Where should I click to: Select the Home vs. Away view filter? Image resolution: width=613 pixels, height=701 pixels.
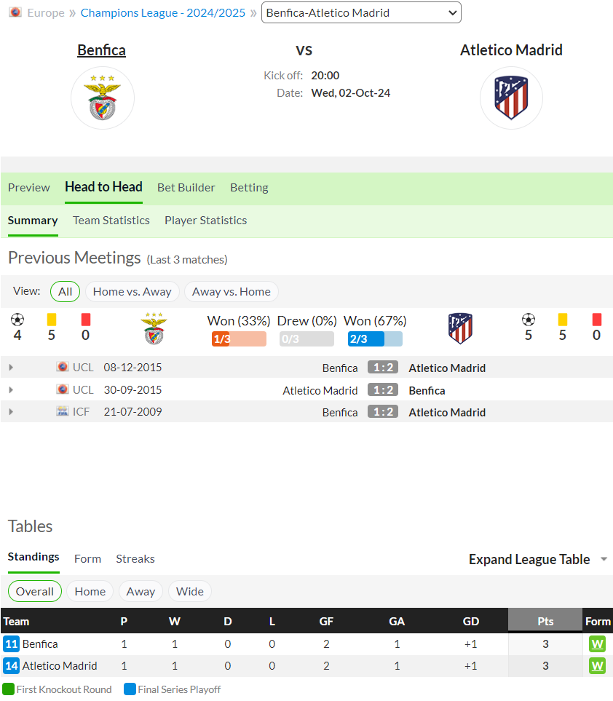pos(132,291)
